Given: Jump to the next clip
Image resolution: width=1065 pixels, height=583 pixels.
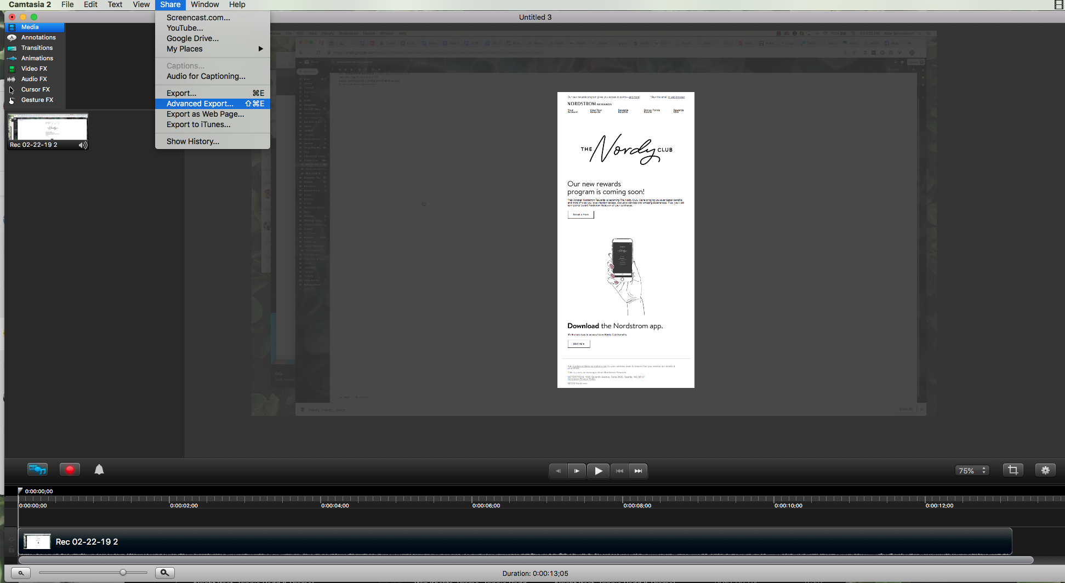Looking at the screenshot, I should coord(638,471).
